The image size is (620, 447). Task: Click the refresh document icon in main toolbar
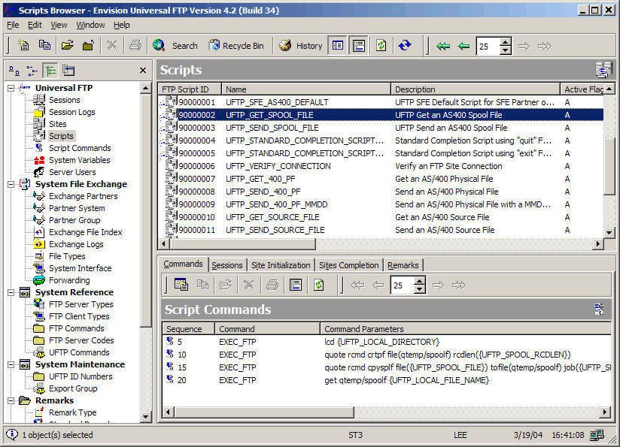click(x=381, y=46)
